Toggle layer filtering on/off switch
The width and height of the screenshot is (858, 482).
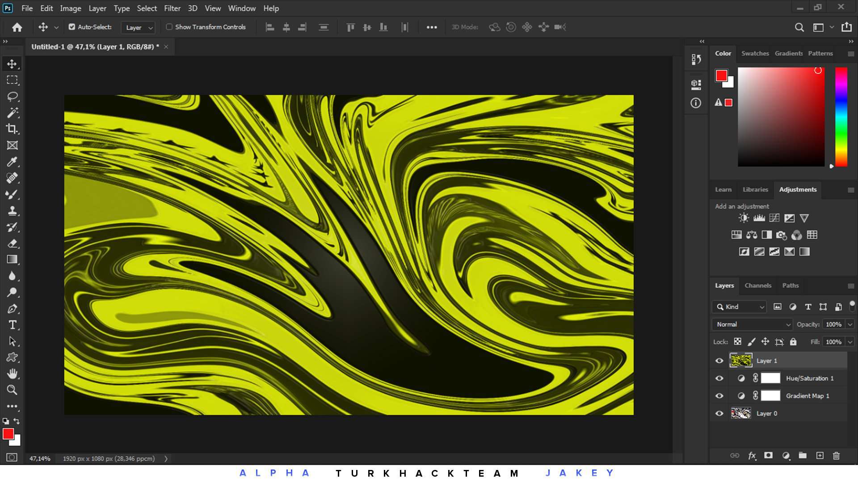(852, 306)
